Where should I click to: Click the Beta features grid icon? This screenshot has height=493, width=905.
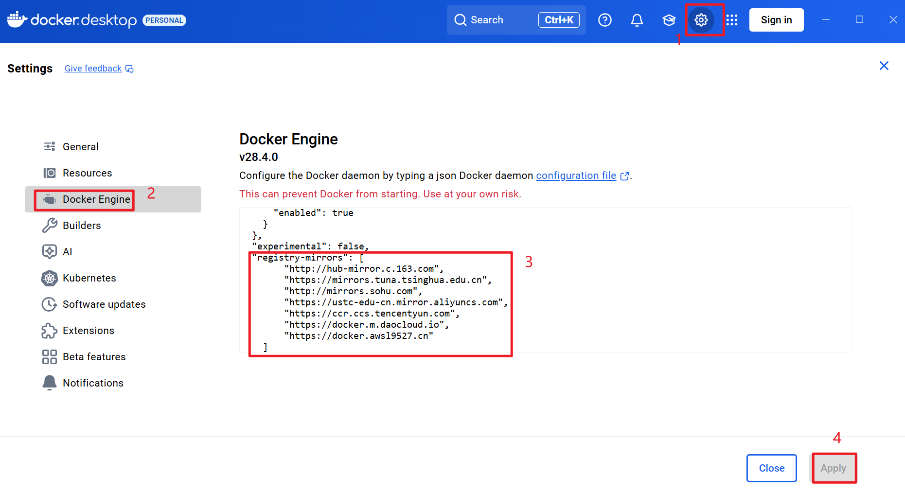[x=49, y=356]
